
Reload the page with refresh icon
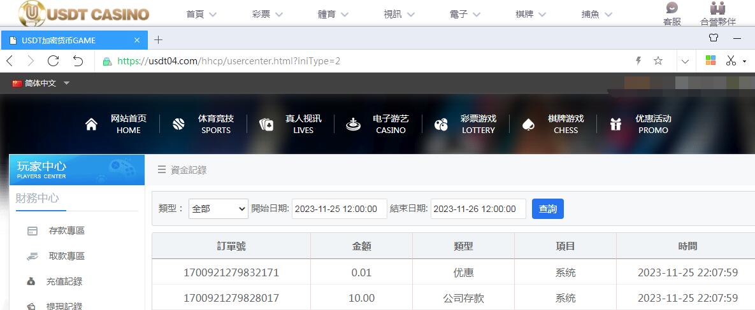[x=53, y=60]
